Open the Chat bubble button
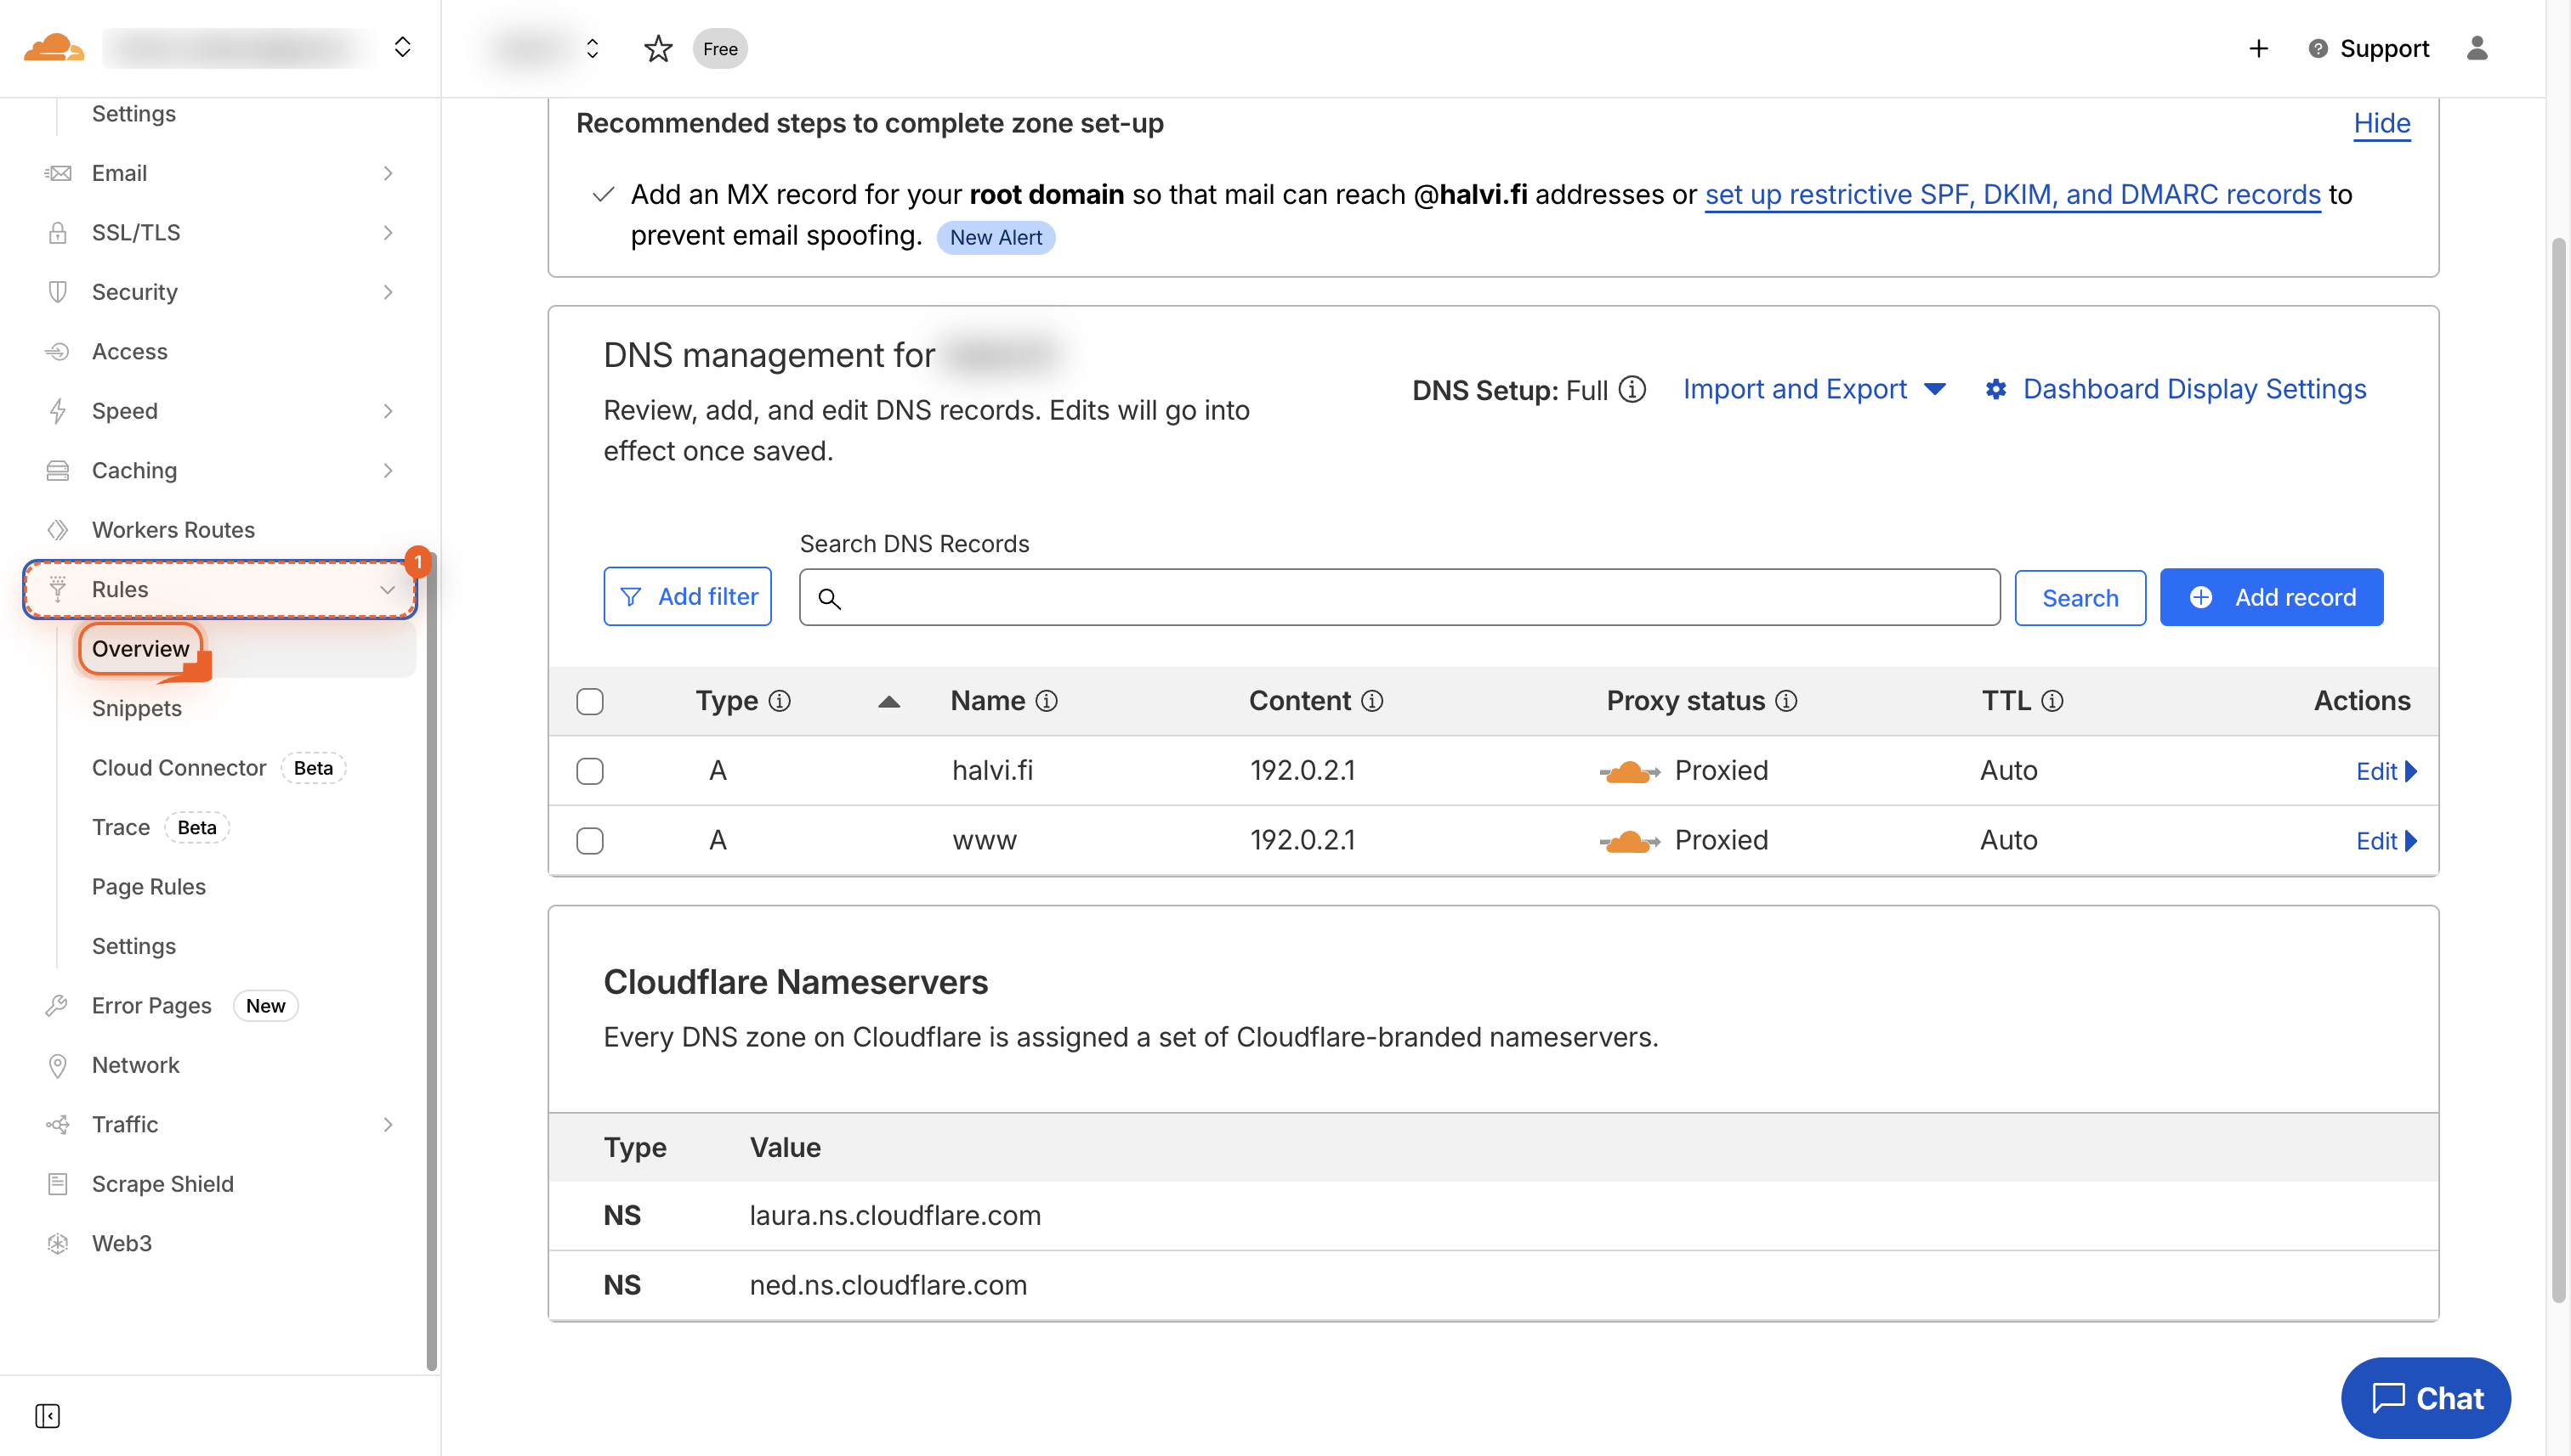The height and width of the screenshot is (1456, 2571). [2425, 1397]
